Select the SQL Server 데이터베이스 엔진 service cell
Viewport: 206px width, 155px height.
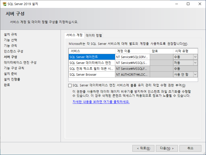(x=92, y=63)
